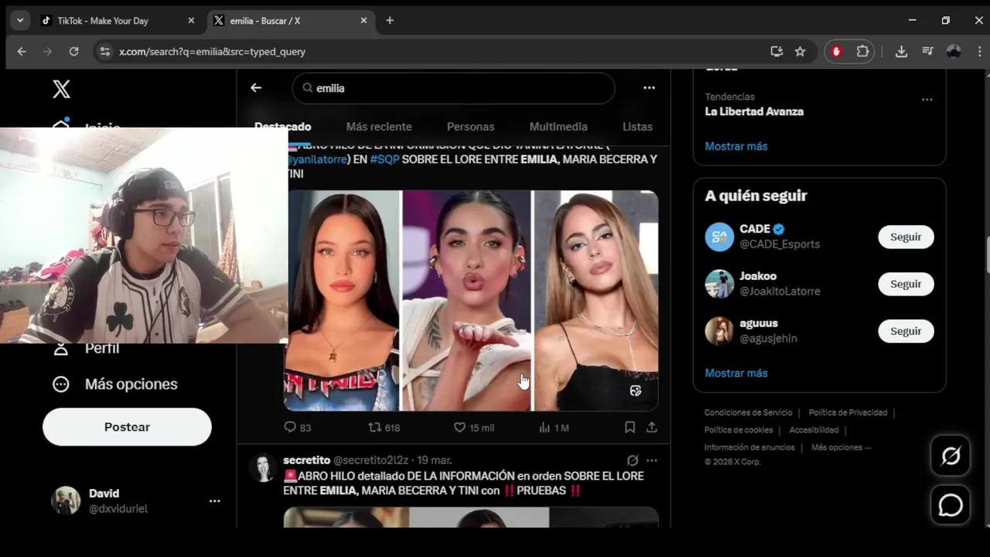
Task: Install app icon in address bar
Action: (x=777, y=52)
